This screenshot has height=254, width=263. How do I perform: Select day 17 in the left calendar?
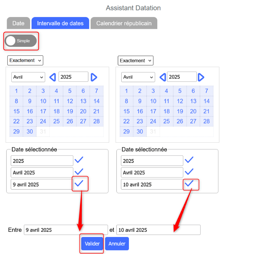[43, 111]
